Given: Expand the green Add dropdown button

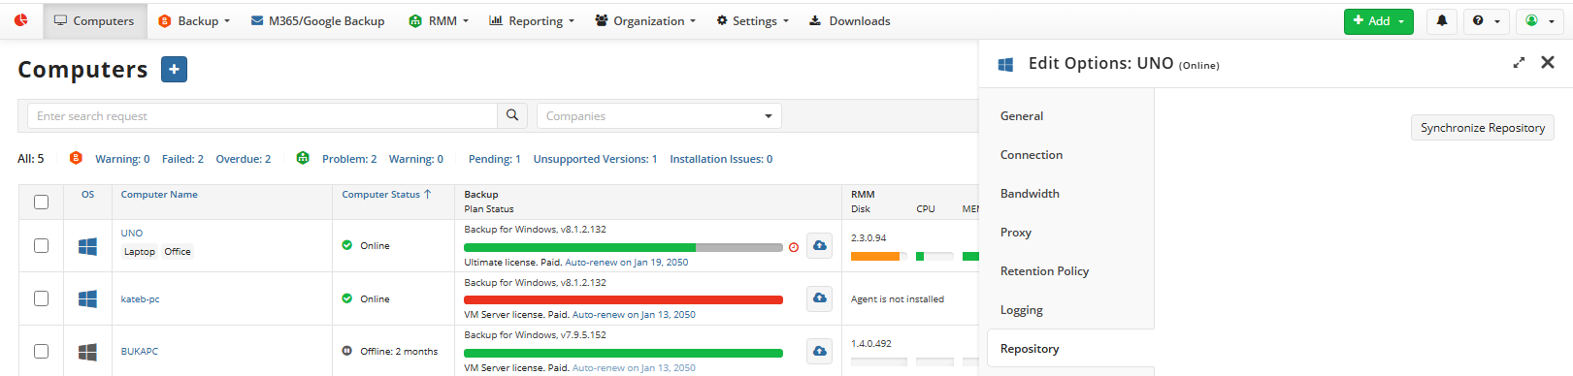Looking at the screenshot, I should tap(1378, 20).
